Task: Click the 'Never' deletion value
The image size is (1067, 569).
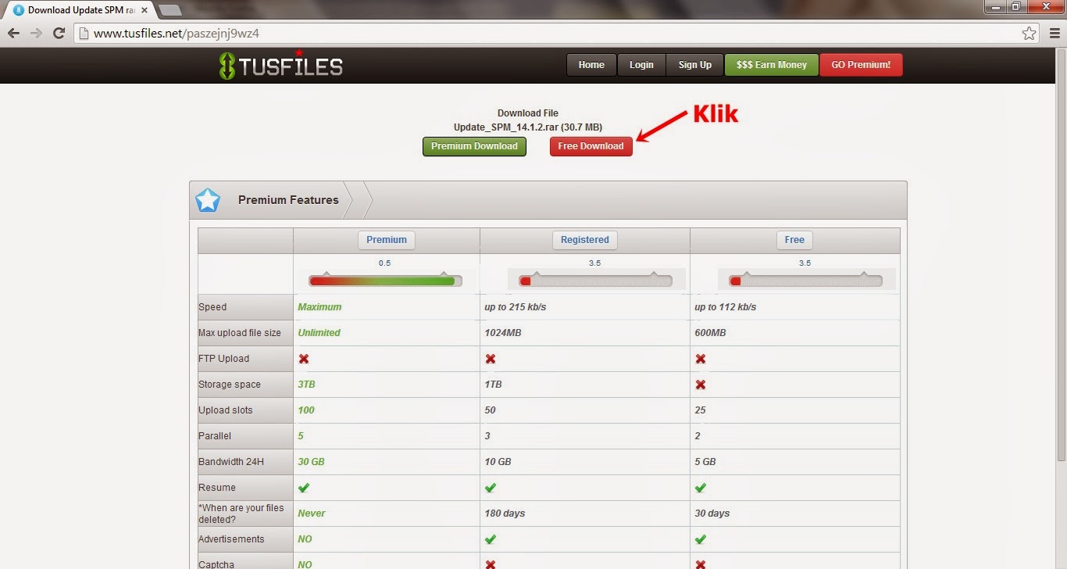Action: [x=312, y=514]
